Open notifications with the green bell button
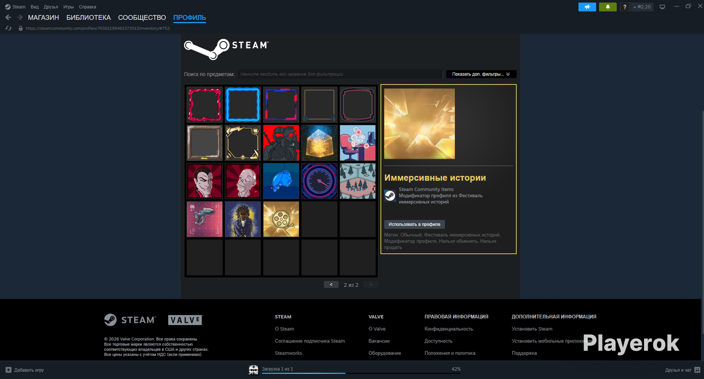 tap(608, 7)
